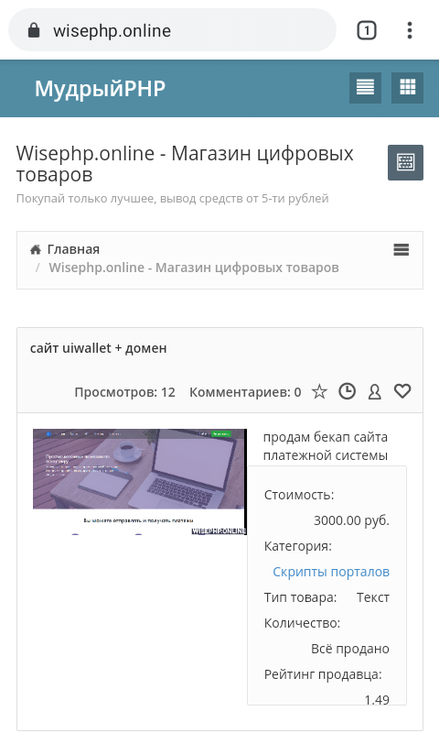Viewport: 439px width, 733px height.
Task: Click the home icon in breadcrumb
Action: pos(36,249)
